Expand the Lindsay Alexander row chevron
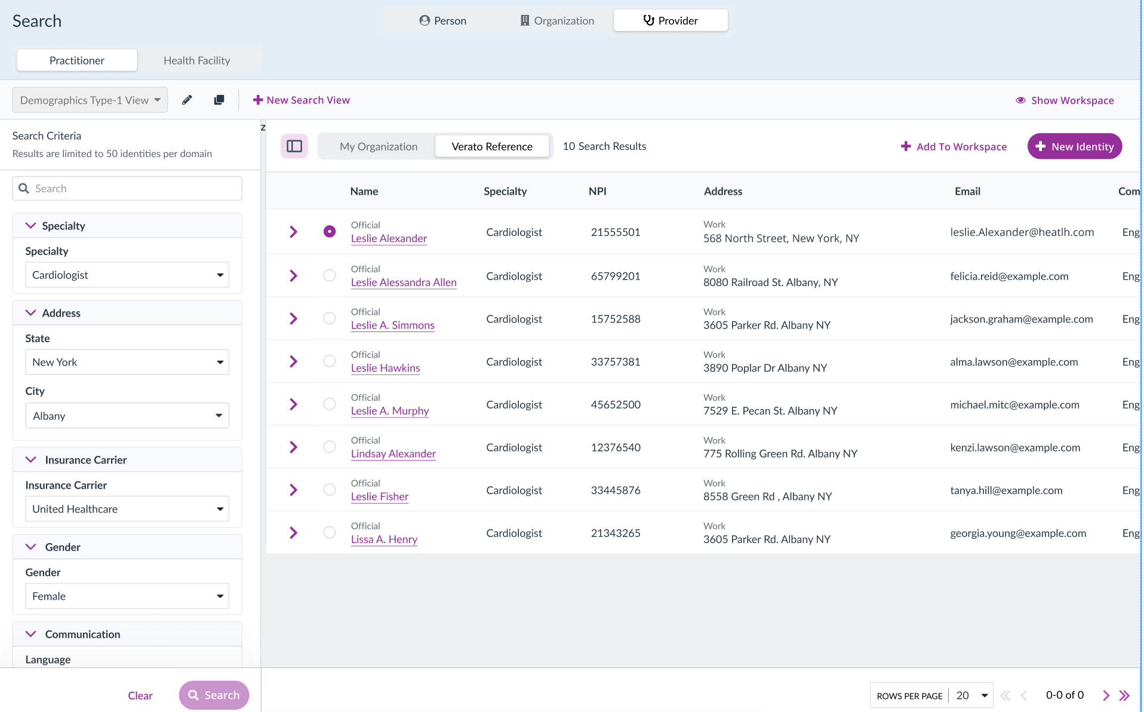Viewport: 1144px width, 712px height. point(293,447)
